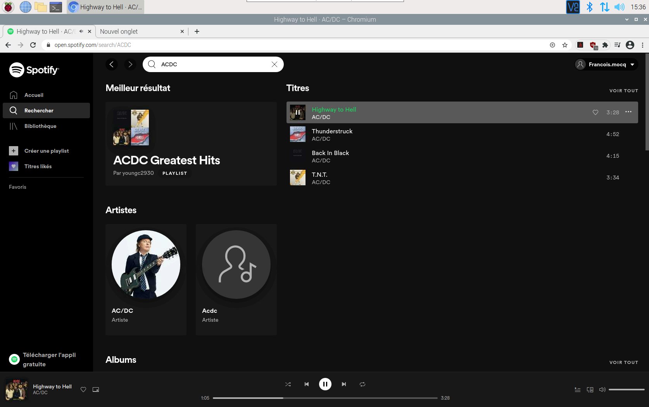The width and height of the screenshot is (649, 407).
Task: Close the Nouvel onglet tab
Action: click(182, 31)
